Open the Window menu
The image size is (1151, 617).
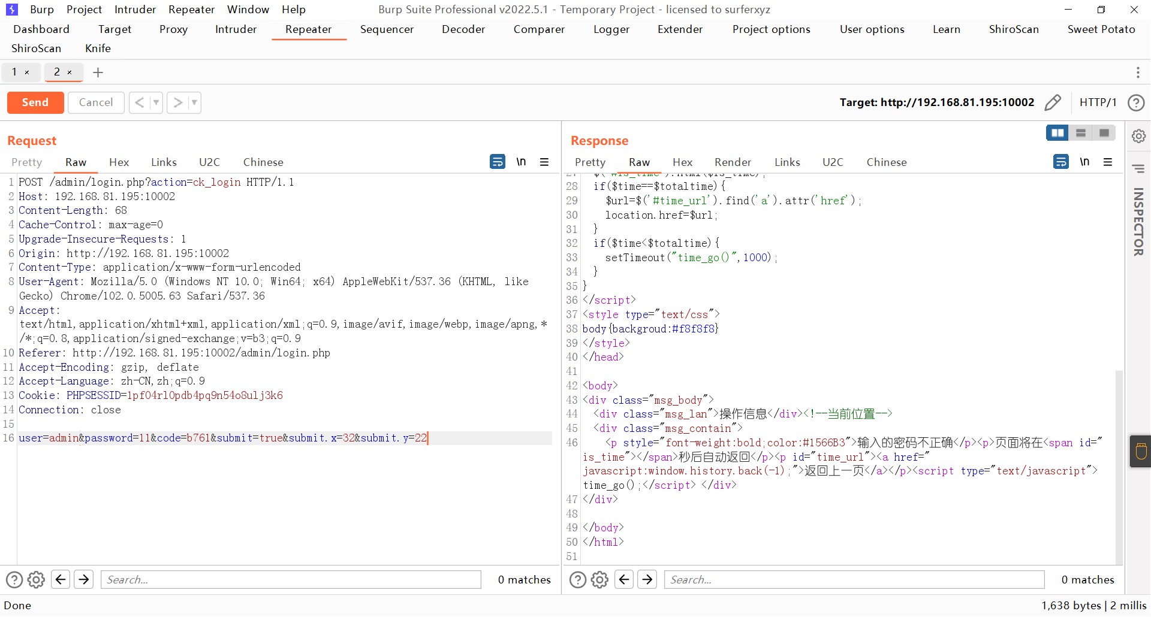click(248, 10)
